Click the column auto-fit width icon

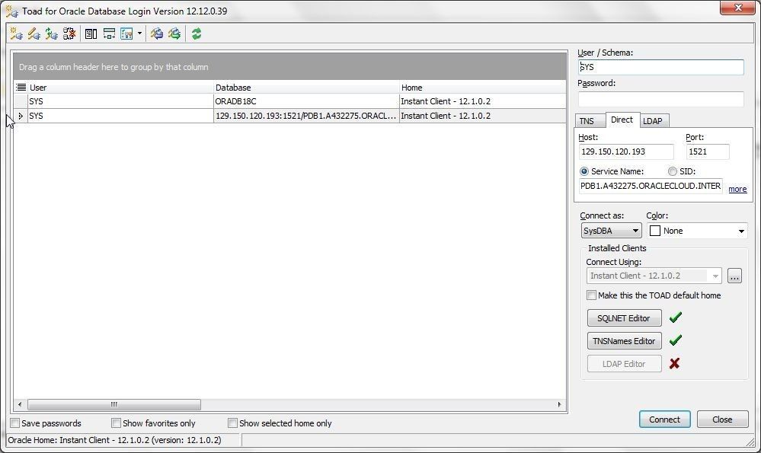pos(109,33)
